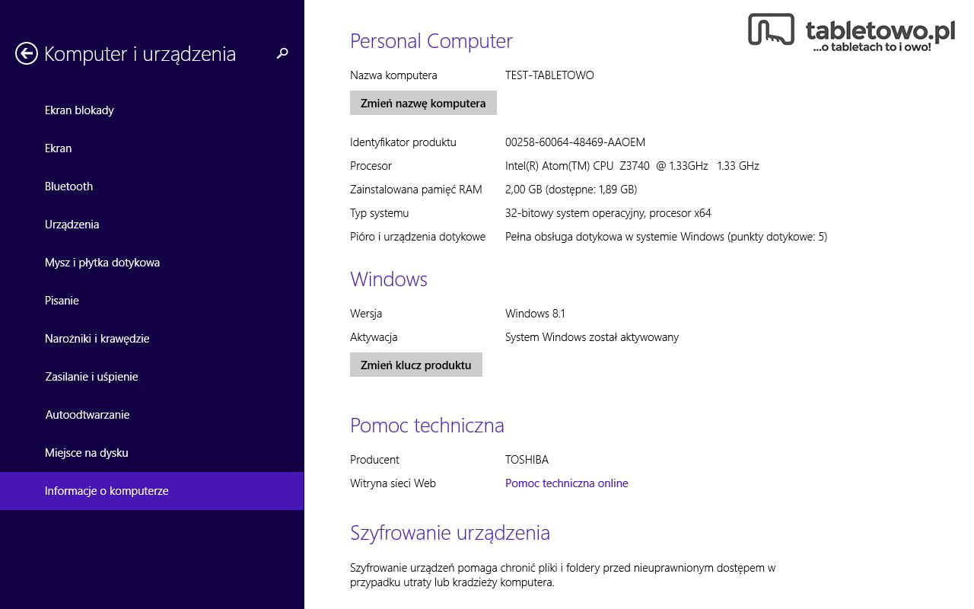Image resolution: width=974 pixels, height=609 pixels.
Task: Click the Pióro i urządzenia dotykowe label
Action: pyautogui.click(x=418, y=237)
